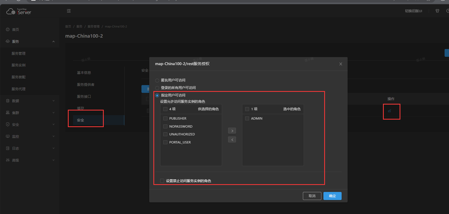Click the SuperMap iServer logo
Screen dimensions: 449x214
(19, 11)
